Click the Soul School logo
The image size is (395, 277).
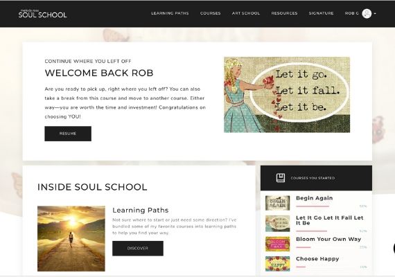(x=42, y=14)
